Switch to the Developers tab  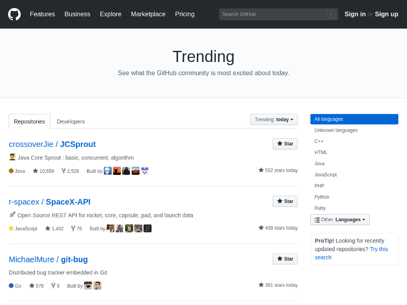tap(71, 121)
